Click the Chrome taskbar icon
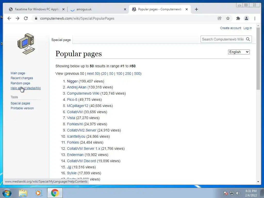Image resolution: width=264 pixels, height=198 pixels. [x=55, y=193]
